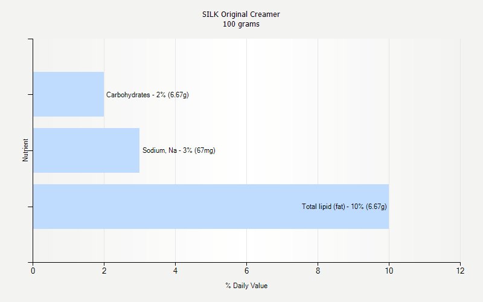The height and width of the screenshot is (302, 483).
Task: Click the 2 tick label on x-axis
Action: (104, 271)
